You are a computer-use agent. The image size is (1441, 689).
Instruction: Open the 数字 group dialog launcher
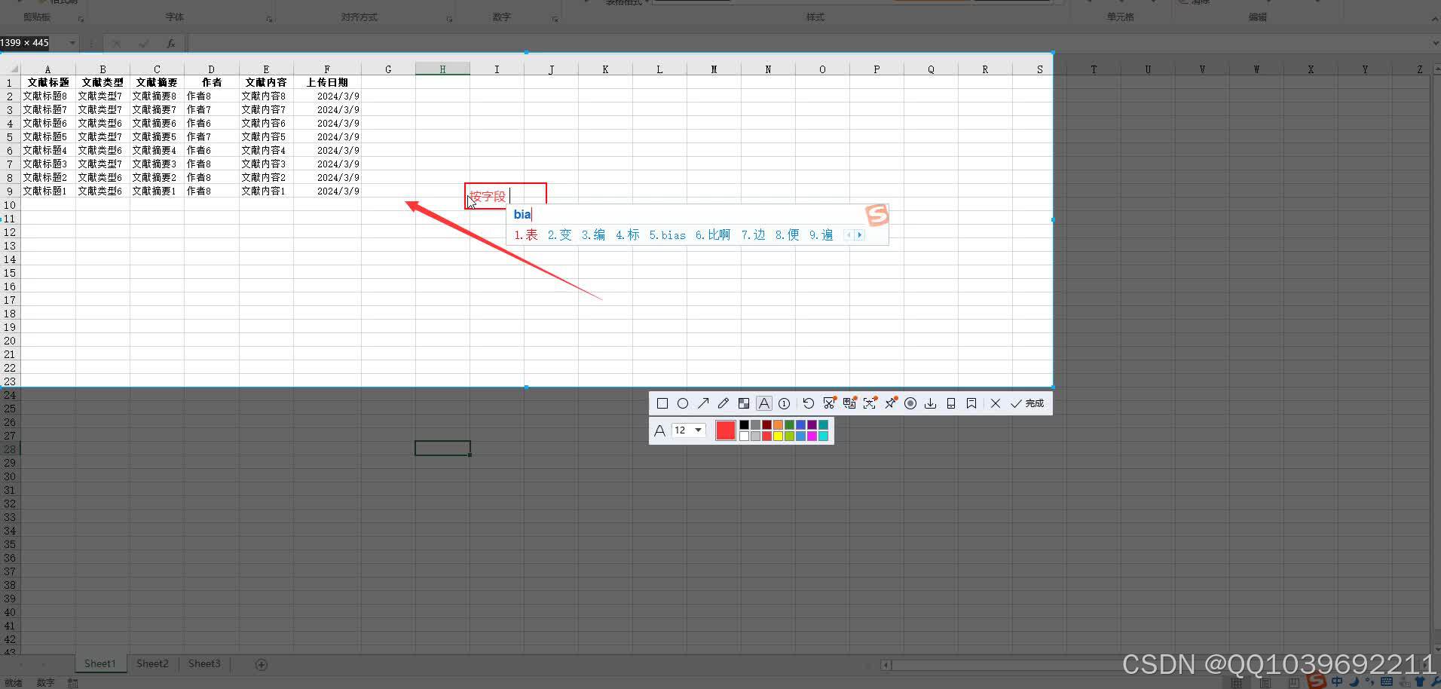pos(555,19)
